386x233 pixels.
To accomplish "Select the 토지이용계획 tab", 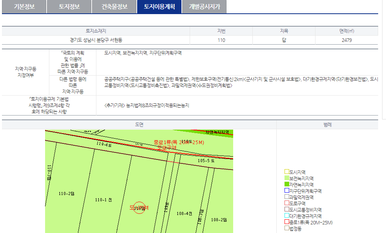I will point(159,7).
